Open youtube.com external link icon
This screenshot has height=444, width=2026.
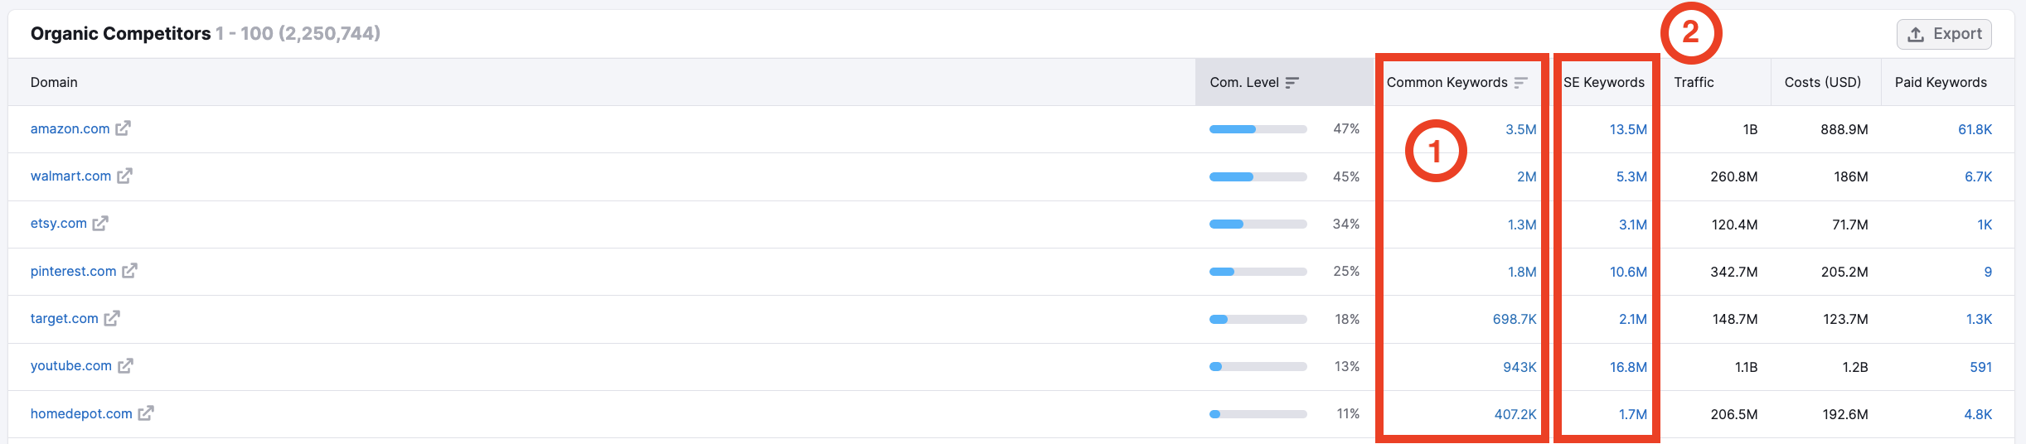coord(125,365)
